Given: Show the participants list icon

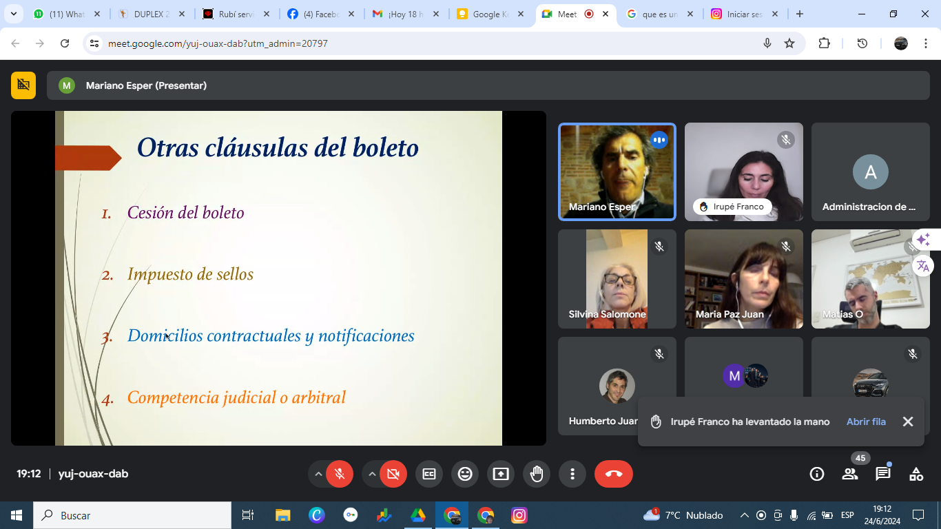Looking at the screenshot, I should [x=850, y=474].
